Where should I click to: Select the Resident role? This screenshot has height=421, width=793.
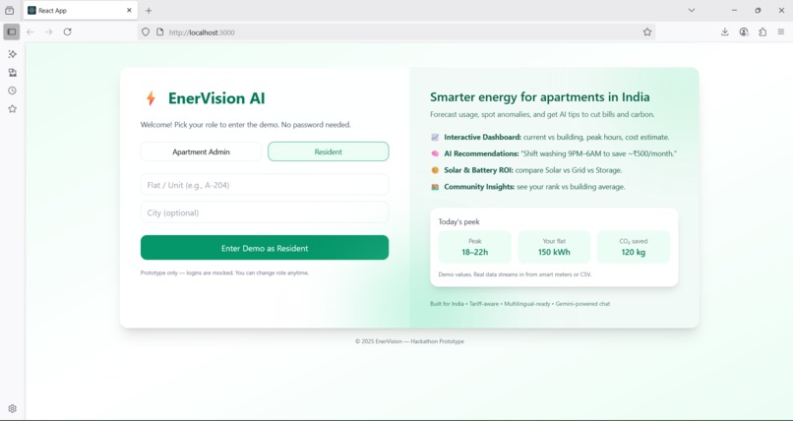click(x=329, y=151)
